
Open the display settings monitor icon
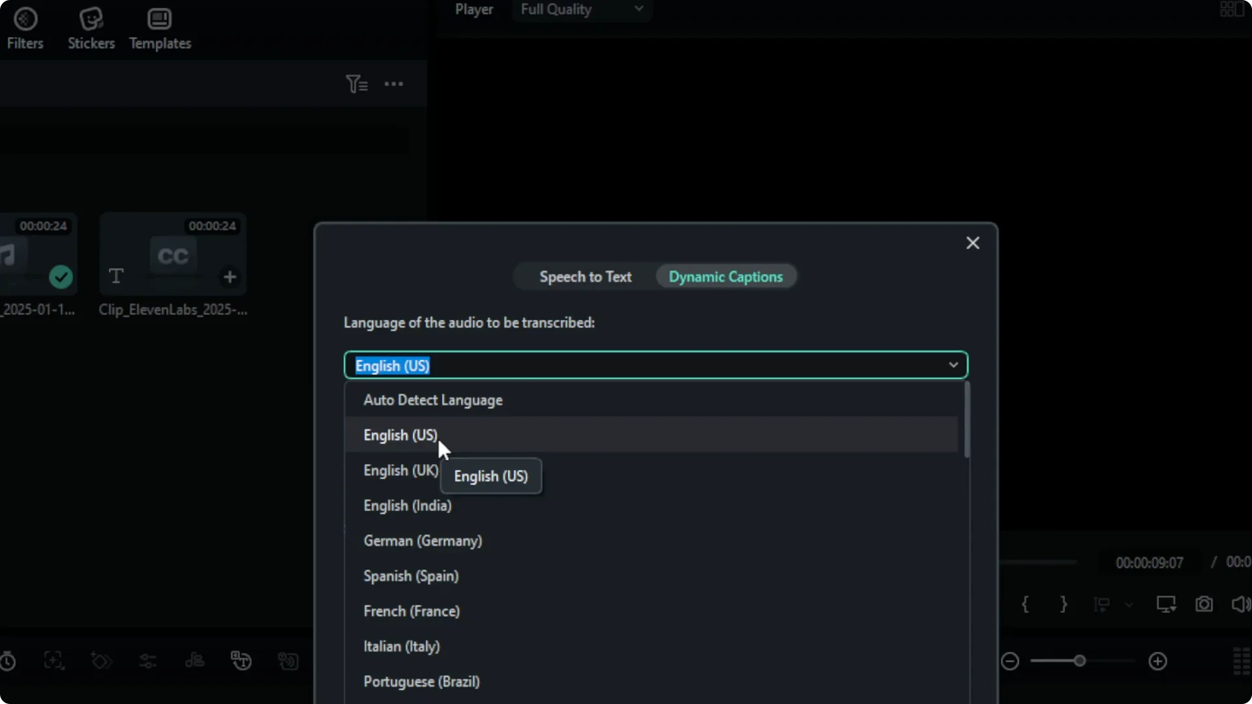point(1167,604)
